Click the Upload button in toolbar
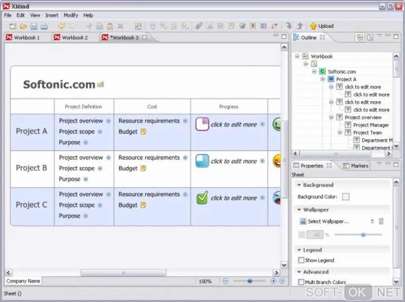This screenshot has width=405, height=302. point(322,26)
